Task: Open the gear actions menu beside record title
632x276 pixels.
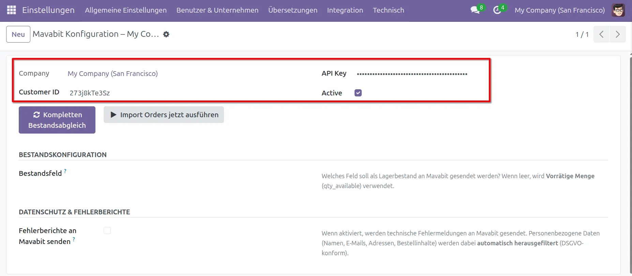Action: click(166, 34)
